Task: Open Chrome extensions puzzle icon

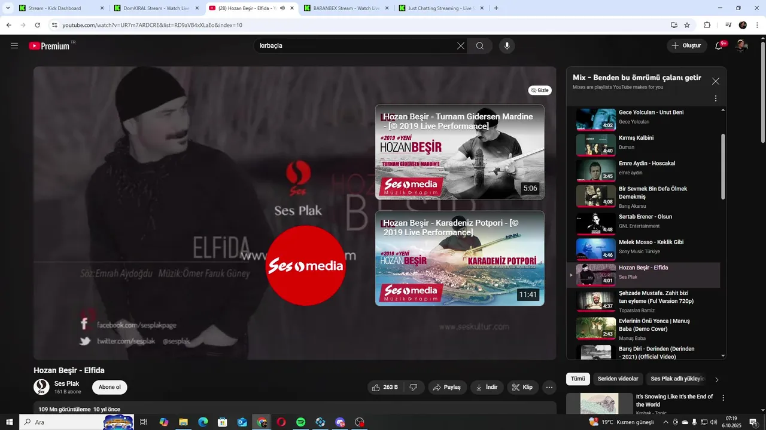Action: tap(707, 25)
